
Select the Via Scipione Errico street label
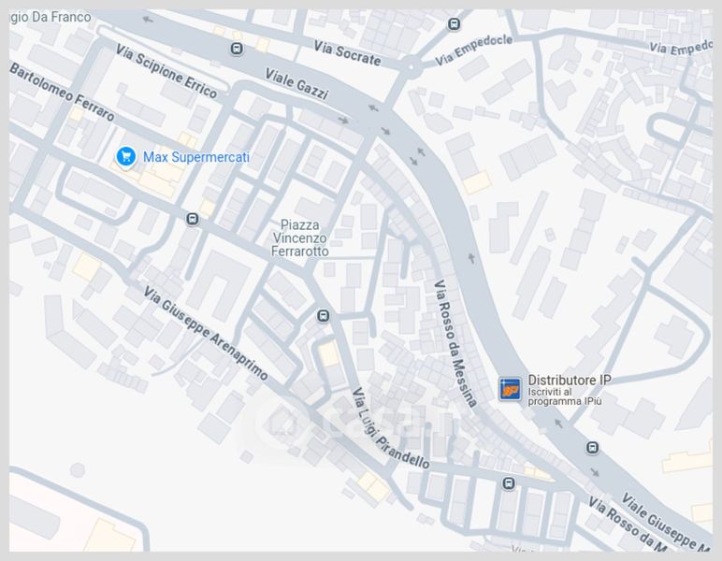tap(166, 71)
